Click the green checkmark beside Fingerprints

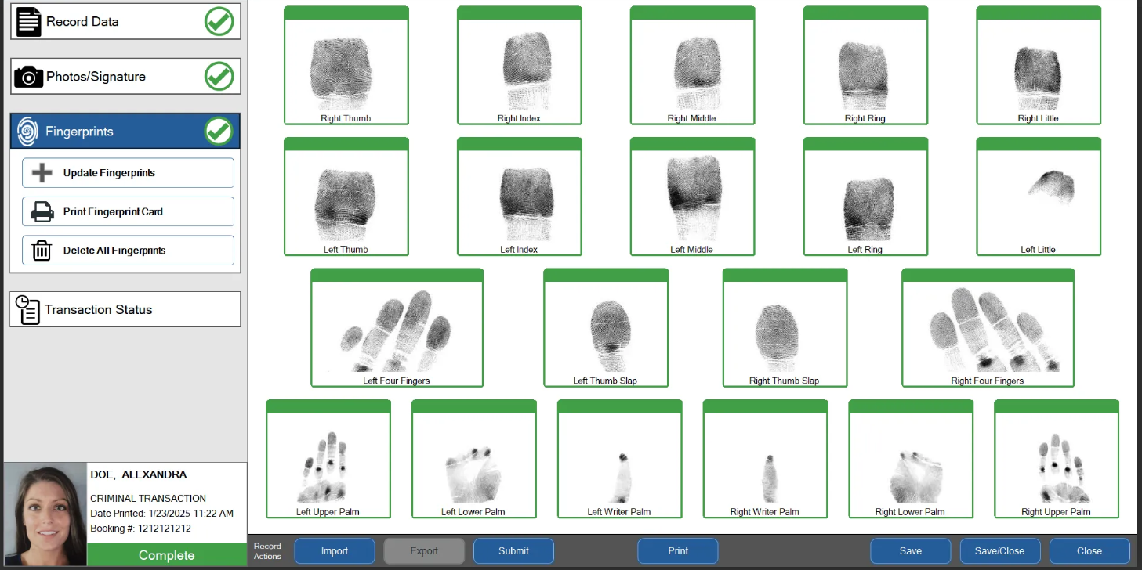pos(219,132)
